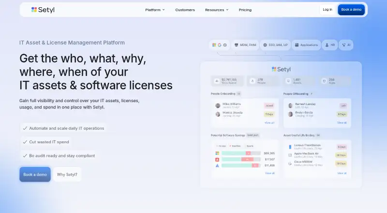Open the Customers page
Image resolution: width=387 pixels, height=213 pixels.
click(x=185, y=10)
